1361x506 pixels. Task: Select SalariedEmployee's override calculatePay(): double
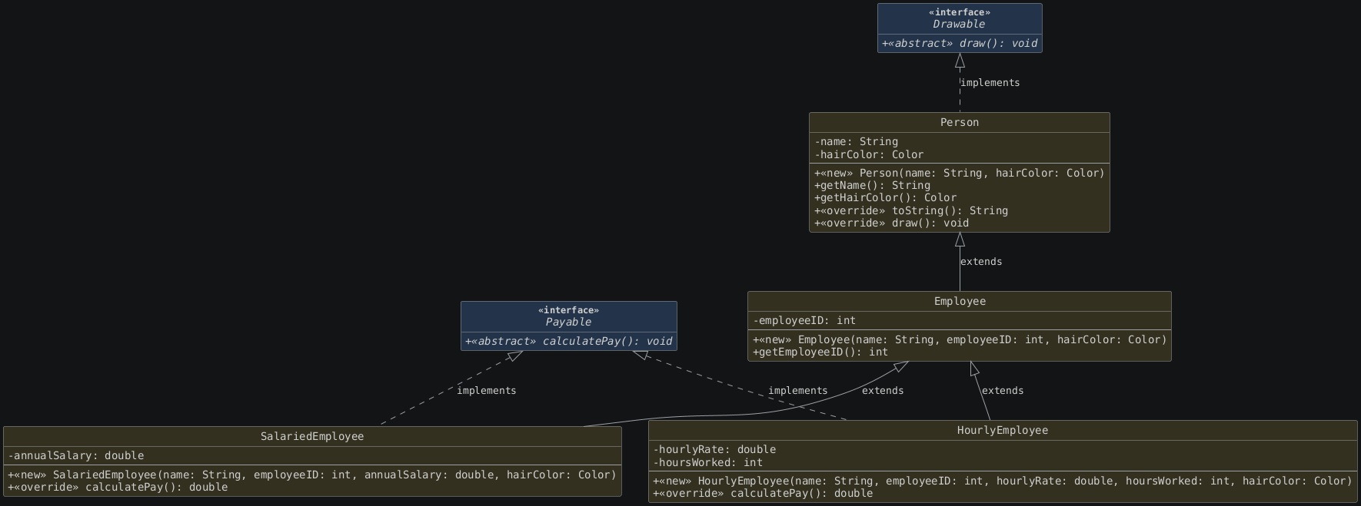pyautogui.click(x=118, y=487)
